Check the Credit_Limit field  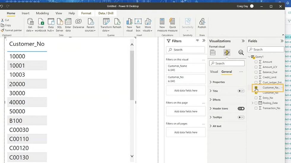pos(256,77)
